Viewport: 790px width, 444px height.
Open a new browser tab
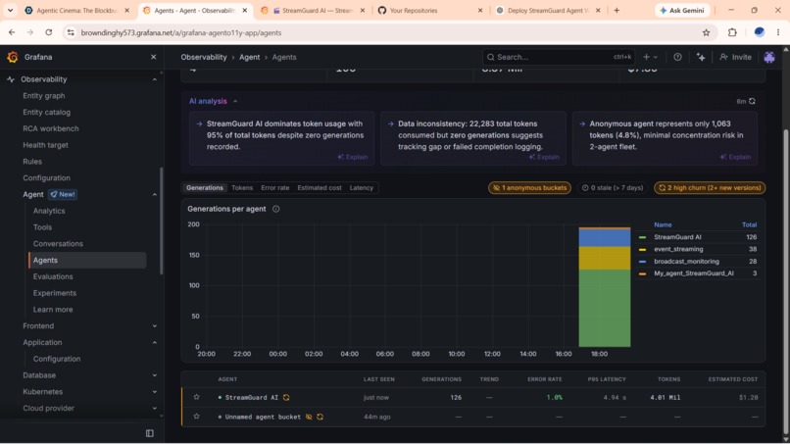coord(617,10)
